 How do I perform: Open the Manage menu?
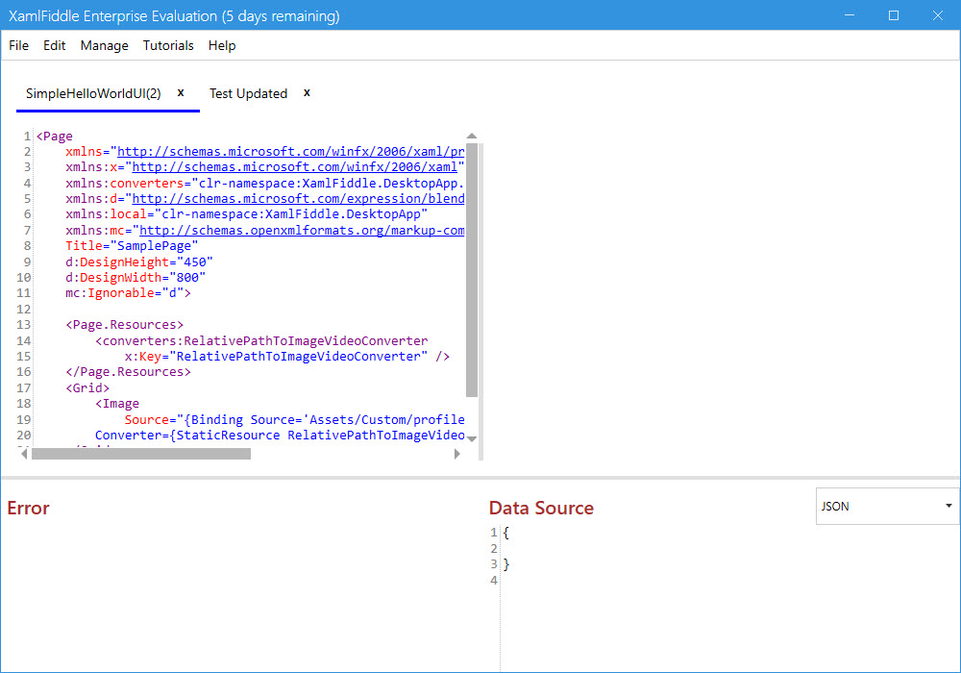(104, 45)
